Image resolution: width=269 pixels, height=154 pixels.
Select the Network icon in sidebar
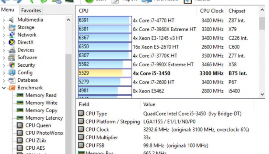tap(11, 35)
